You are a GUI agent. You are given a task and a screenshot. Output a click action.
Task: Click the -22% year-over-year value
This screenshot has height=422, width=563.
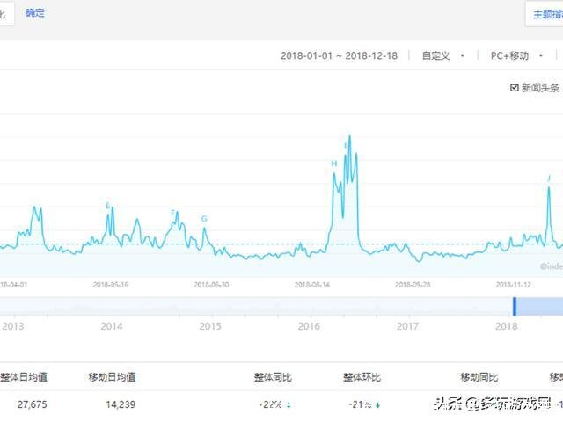(x=271, y=404)
